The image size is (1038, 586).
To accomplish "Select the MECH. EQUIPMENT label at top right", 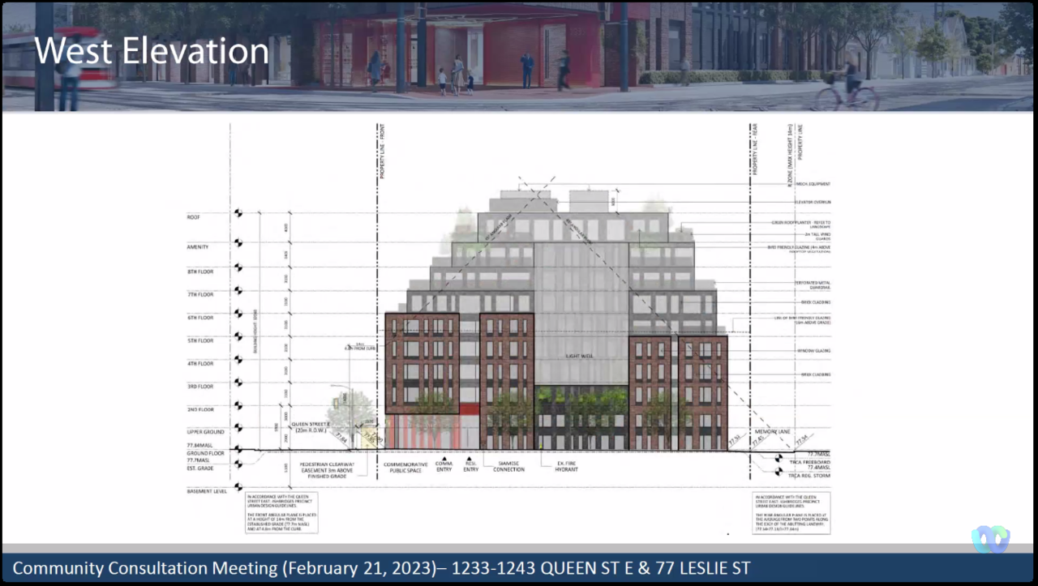I will click(813, 184).
